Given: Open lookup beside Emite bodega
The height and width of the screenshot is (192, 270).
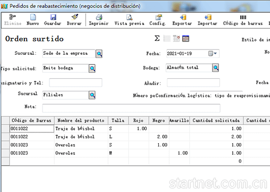Looking at the screenshot, I should 92,69.
